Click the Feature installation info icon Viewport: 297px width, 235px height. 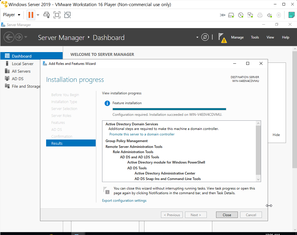pos(107,103)
